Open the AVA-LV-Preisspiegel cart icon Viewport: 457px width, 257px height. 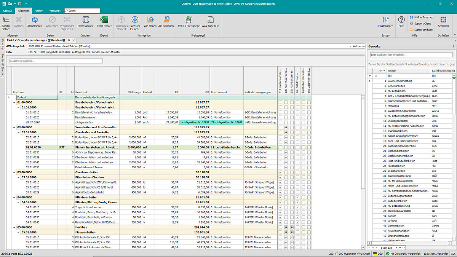[x=189, y=20]
